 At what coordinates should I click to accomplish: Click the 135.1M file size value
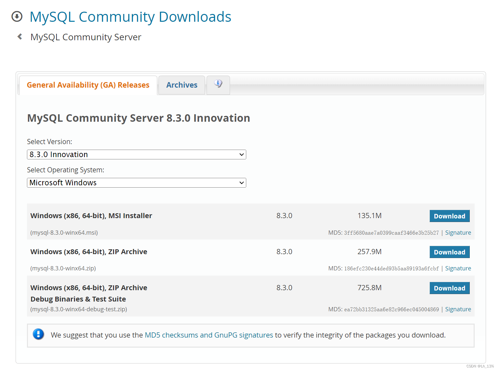click(x=369, y=216)
